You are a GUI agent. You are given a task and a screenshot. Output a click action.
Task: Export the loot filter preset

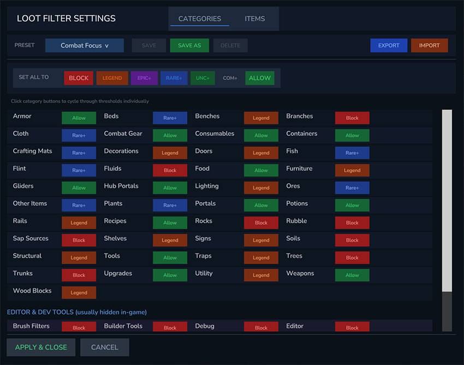pyautogui.click(x=389, y=46)
